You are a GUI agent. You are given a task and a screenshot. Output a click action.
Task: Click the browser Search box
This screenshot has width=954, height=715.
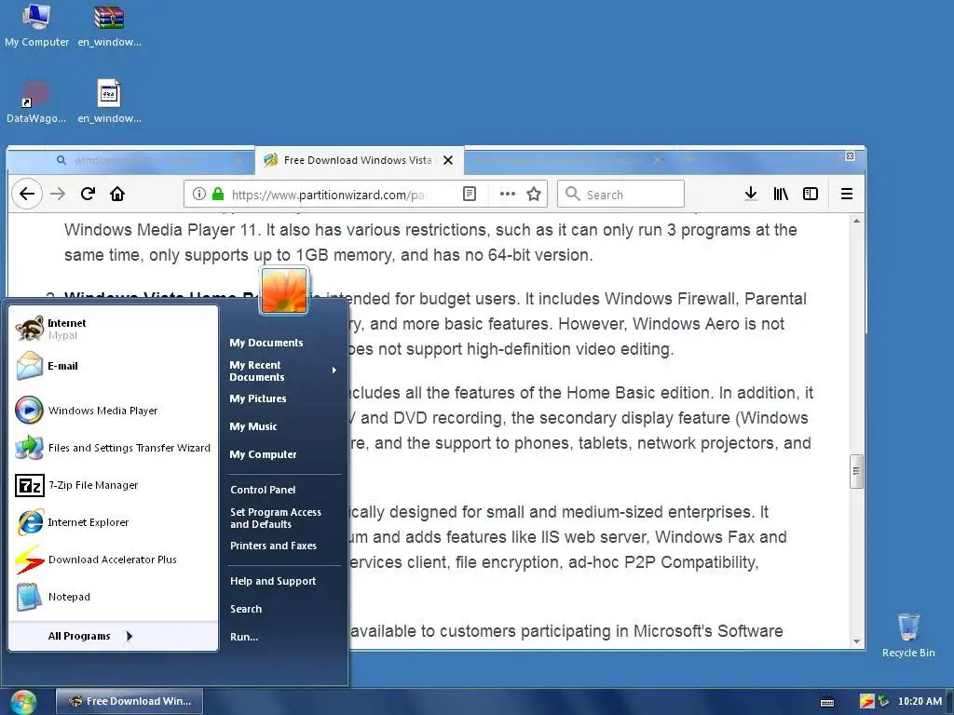click(621, 194)
